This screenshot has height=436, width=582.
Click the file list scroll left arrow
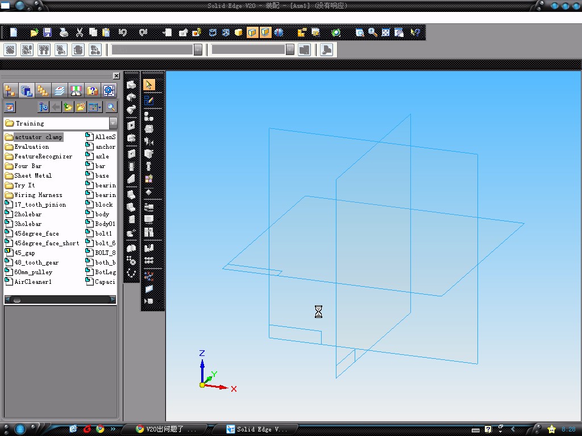[8, 299]
